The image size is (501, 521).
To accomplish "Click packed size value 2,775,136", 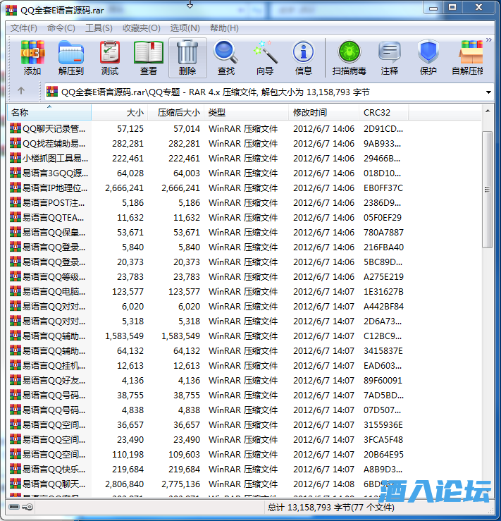I will [x=181, y=484].
